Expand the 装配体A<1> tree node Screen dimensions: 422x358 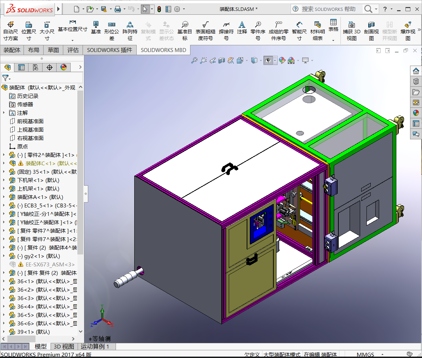[4, 197]
